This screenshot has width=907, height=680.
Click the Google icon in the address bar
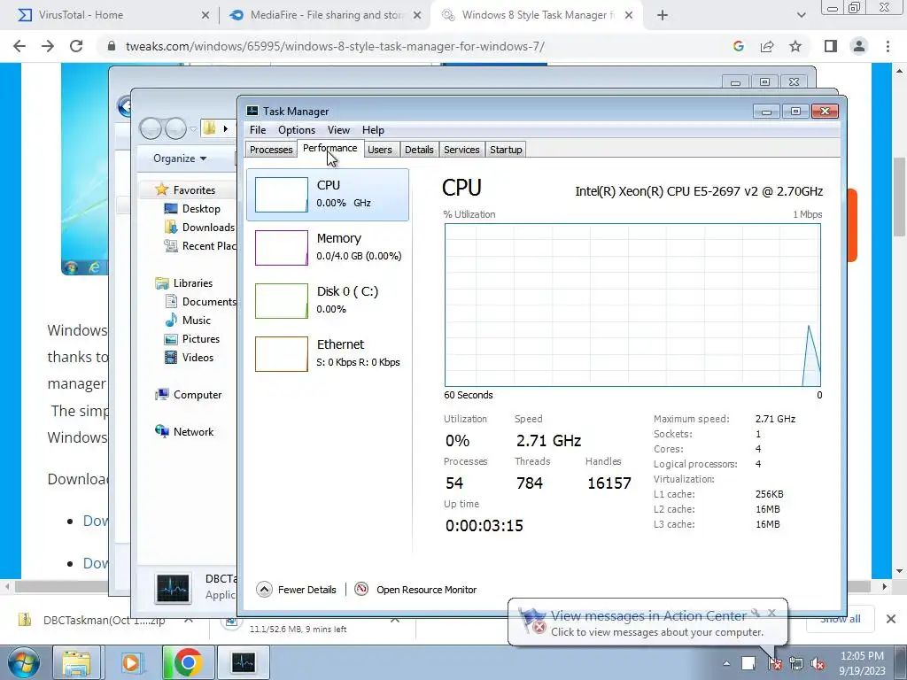point(739,46)
